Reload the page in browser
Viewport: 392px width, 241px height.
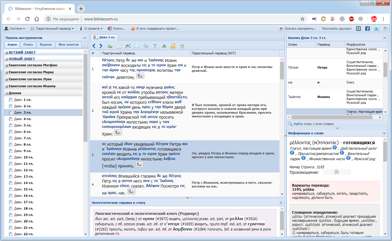tap(27, 19)
